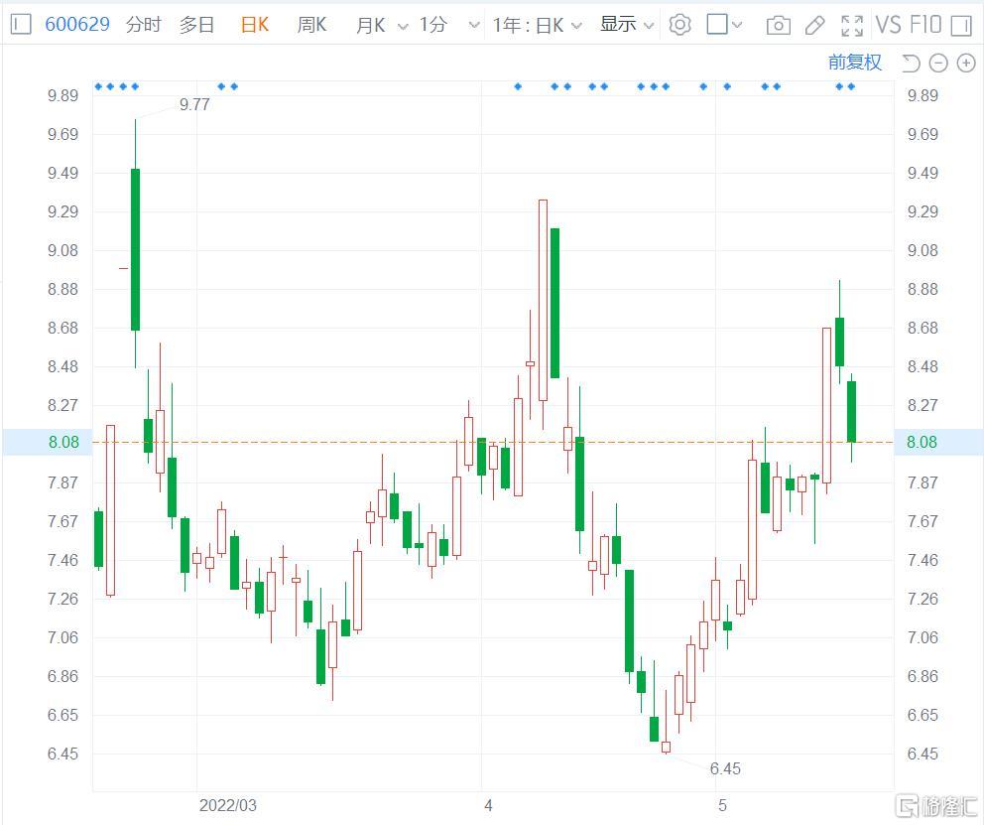Open the 显示 display dropdown
The height and width of the screenshot is (825, 984).
tap(627, 25)
